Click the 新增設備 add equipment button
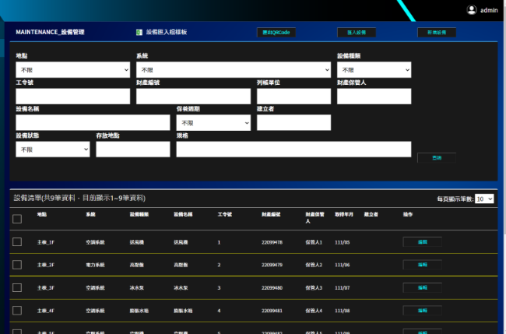 point(437,33)
